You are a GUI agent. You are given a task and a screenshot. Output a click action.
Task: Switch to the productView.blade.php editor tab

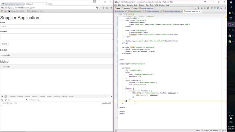(x=172, y=11)
